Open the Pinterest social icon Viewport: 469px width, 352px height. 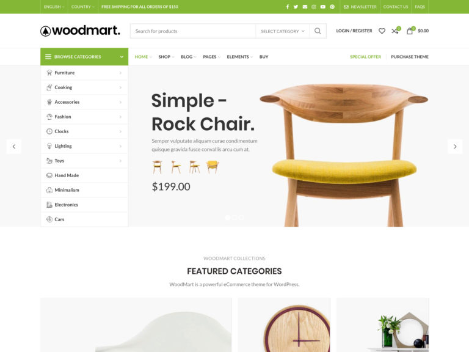332,7
